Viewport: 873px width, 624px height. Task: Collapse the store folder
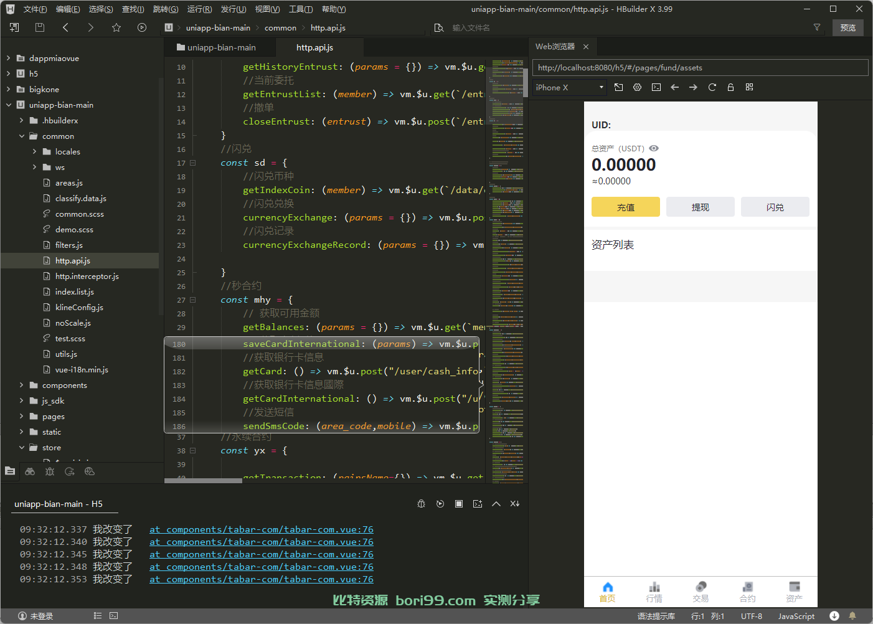click(x=21, y=447)
